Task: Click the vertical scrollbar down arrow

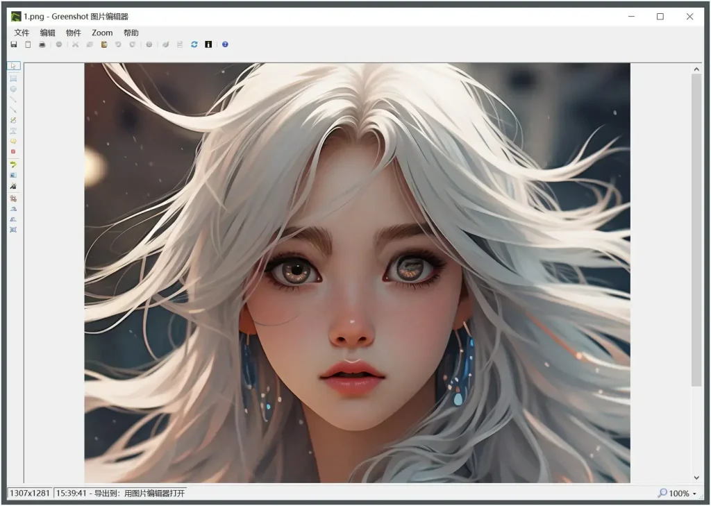Action: [x=696, y=478]
